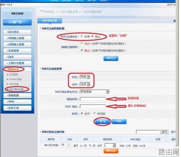This screenshot has height=157, width=181.
Task: Click the NR236W model name
Action: point(17,13)
